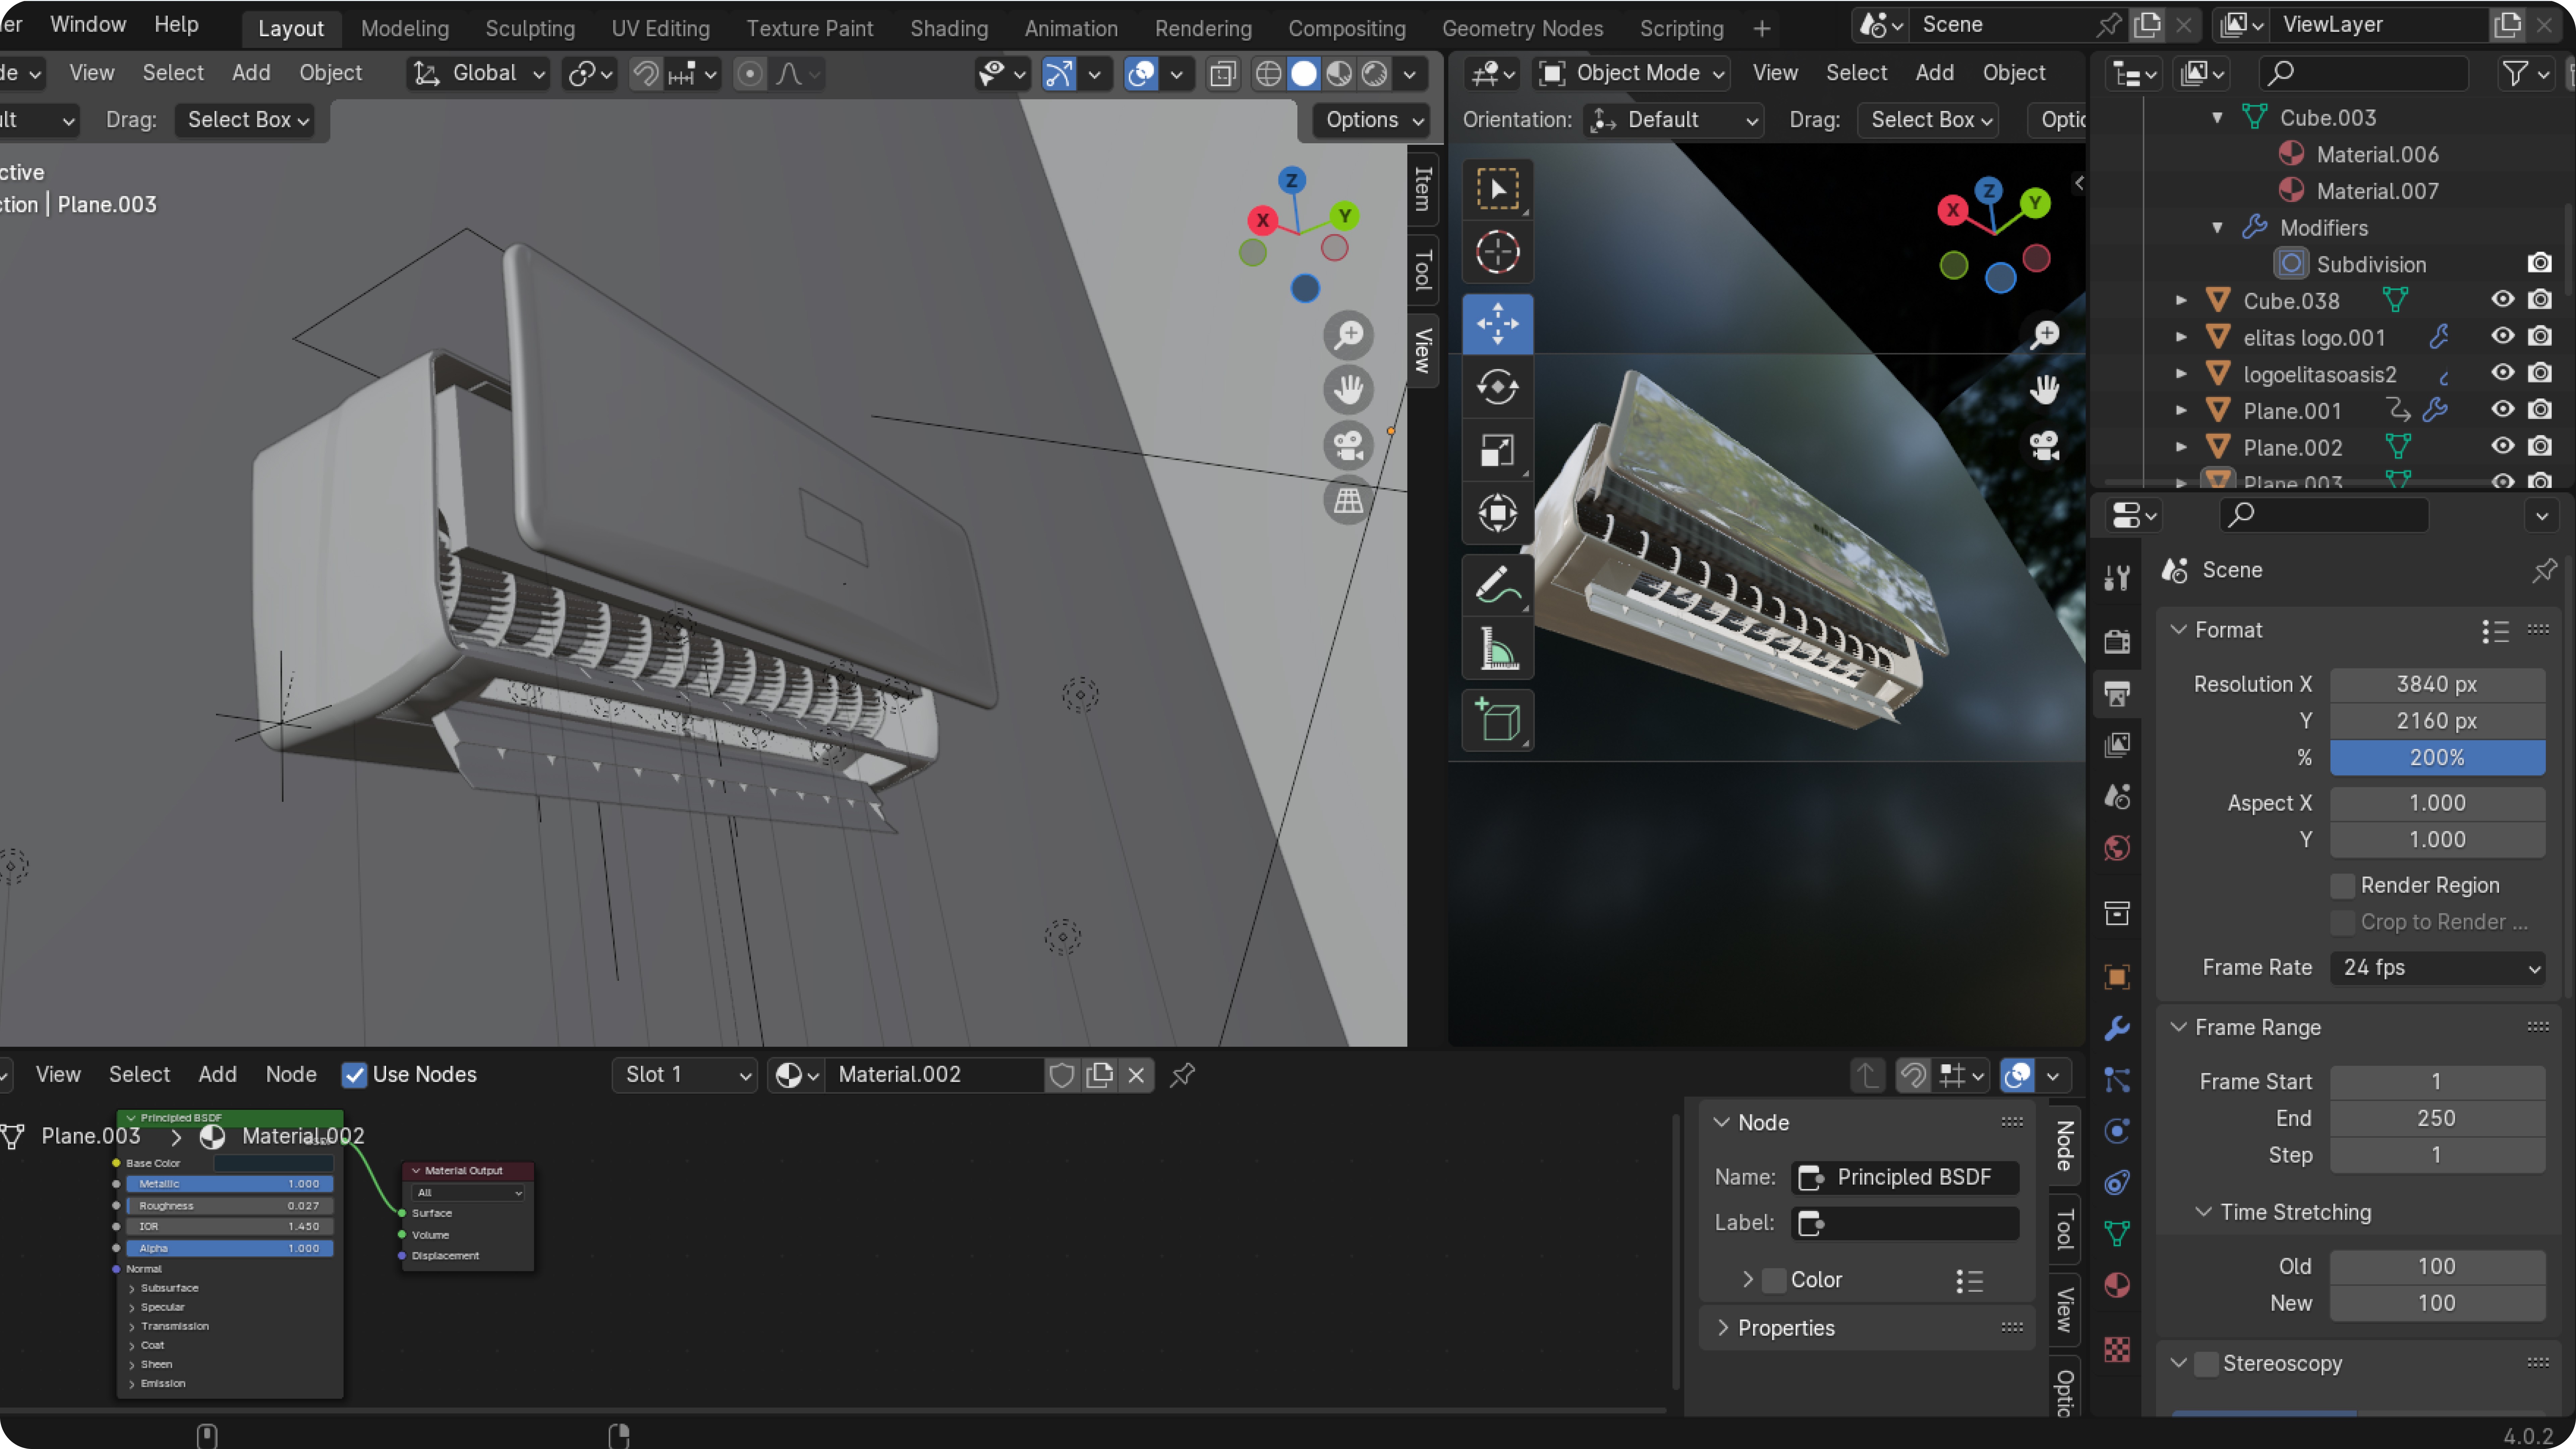Select the Measure tool
The width and height of the screenshot is (2576, 1449).
coord(1497,648)
